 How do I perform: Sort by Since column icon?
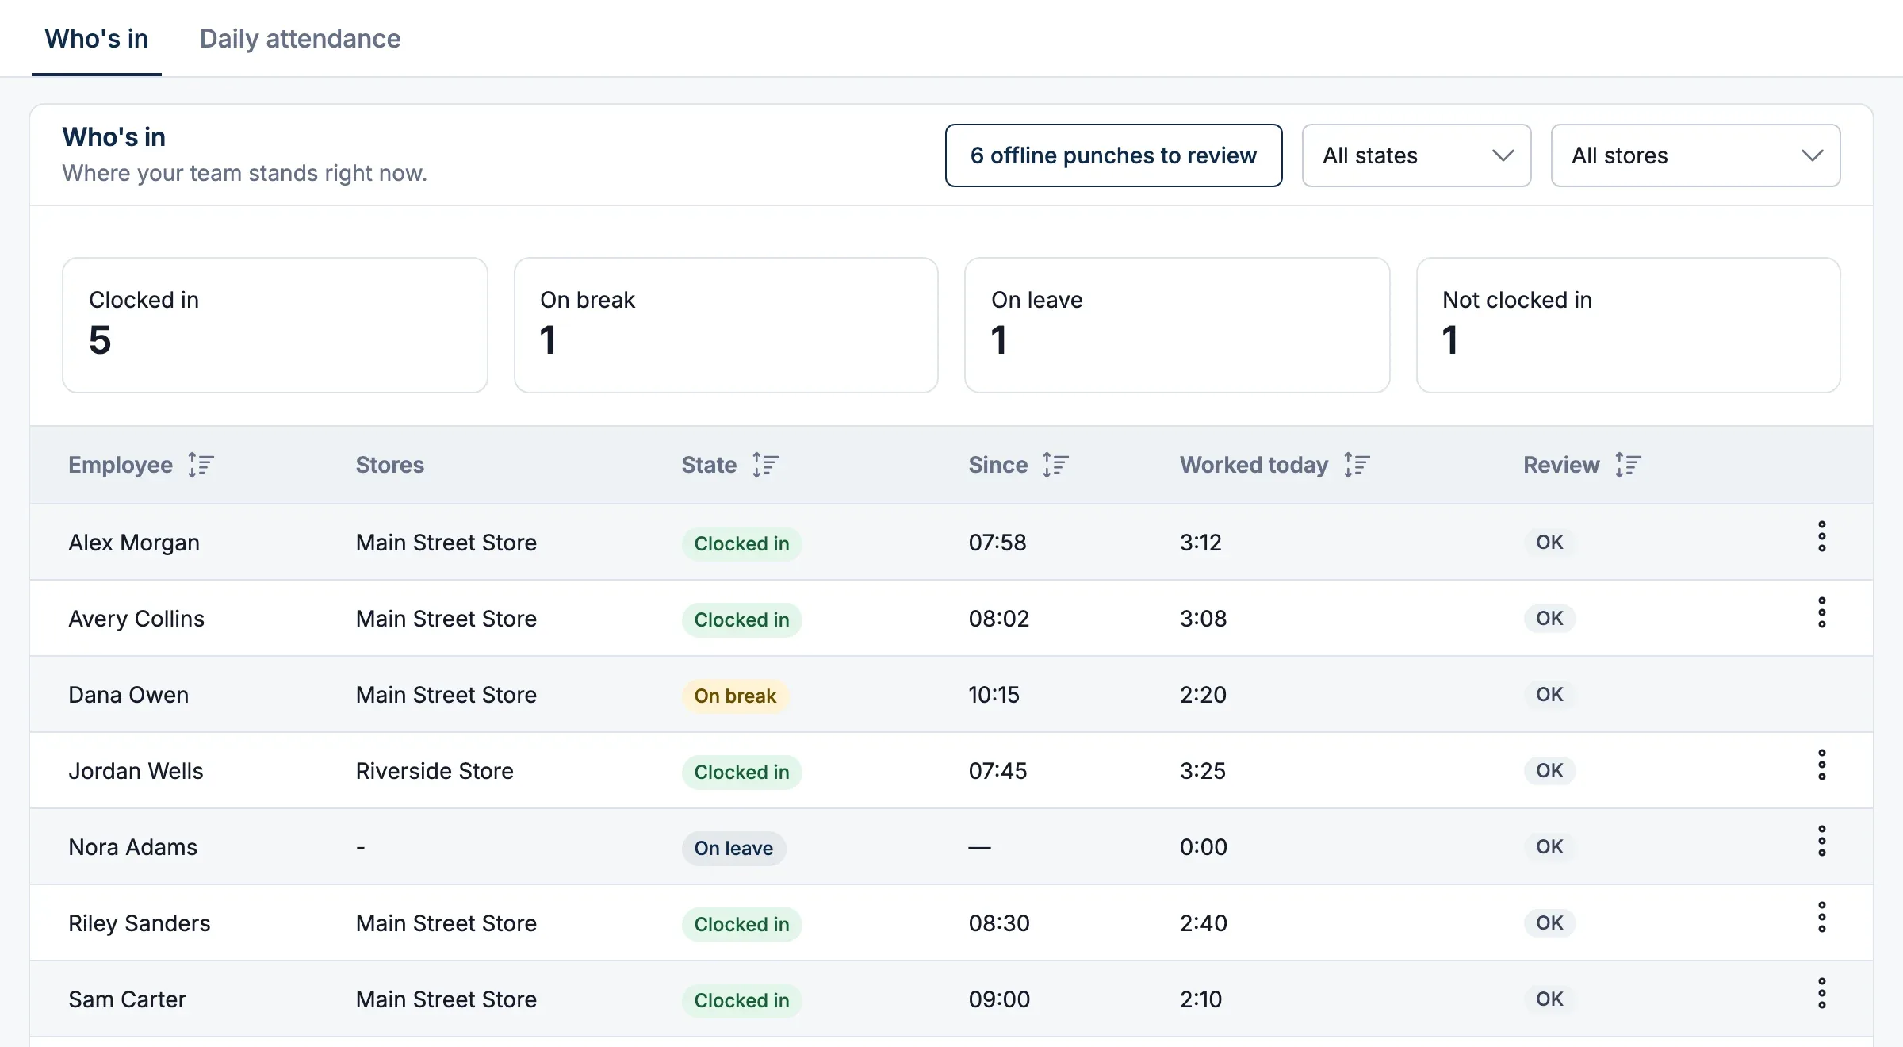pyautogui.click(x=1055, y=465)
